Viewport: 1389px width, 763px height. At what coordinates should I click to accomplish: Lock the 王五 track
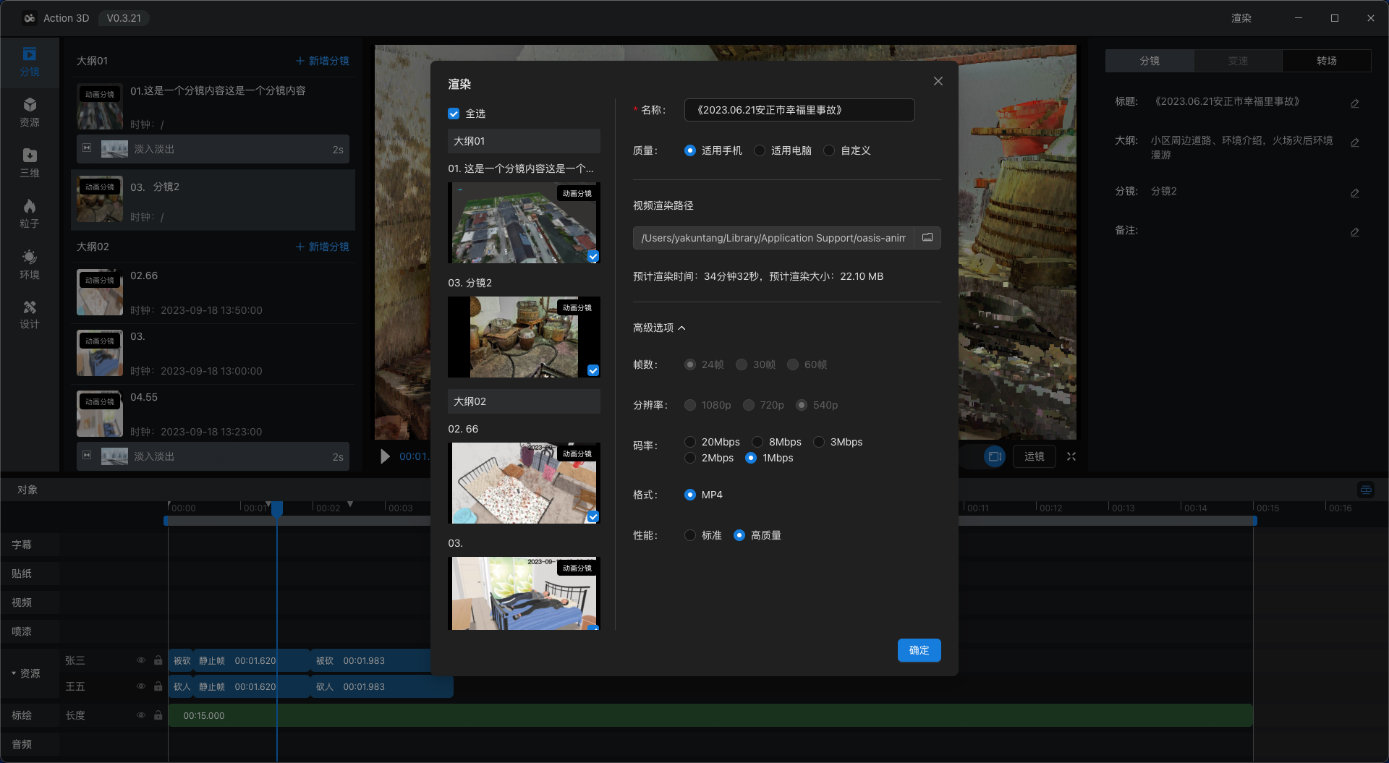158,686
